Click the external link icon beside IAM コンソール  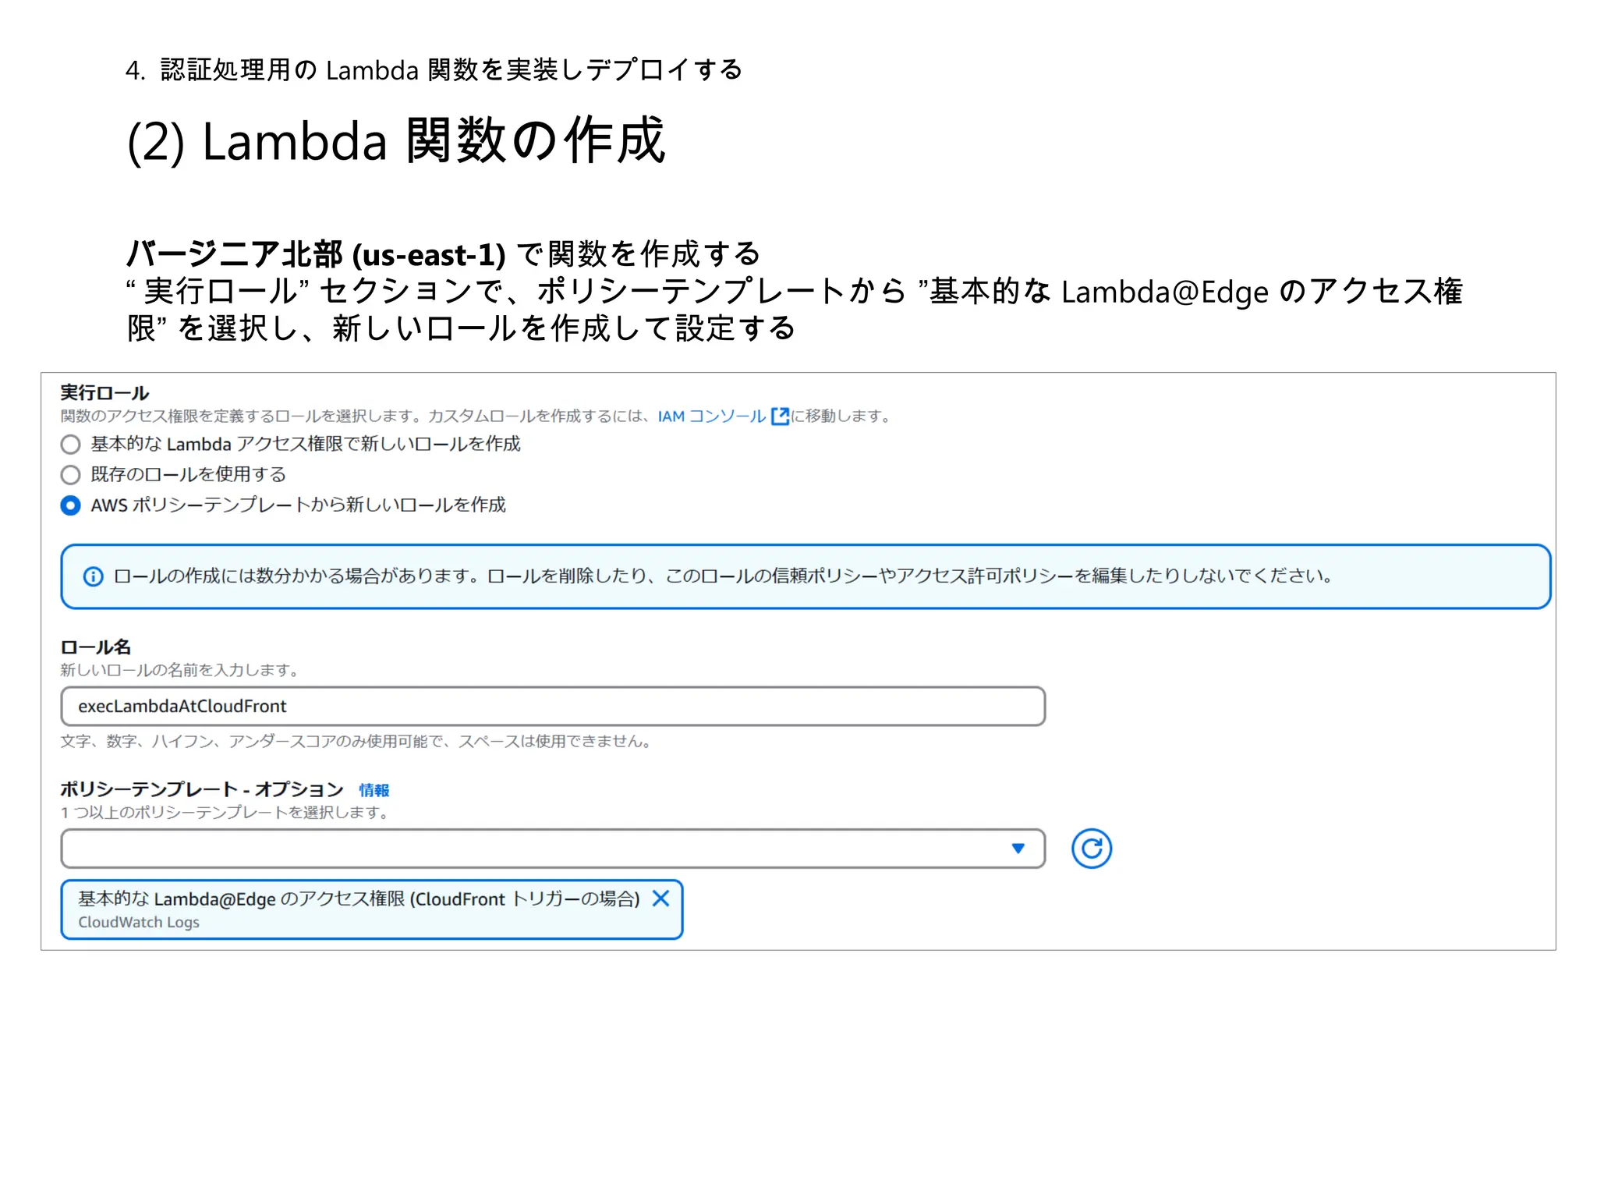(780, 416)
